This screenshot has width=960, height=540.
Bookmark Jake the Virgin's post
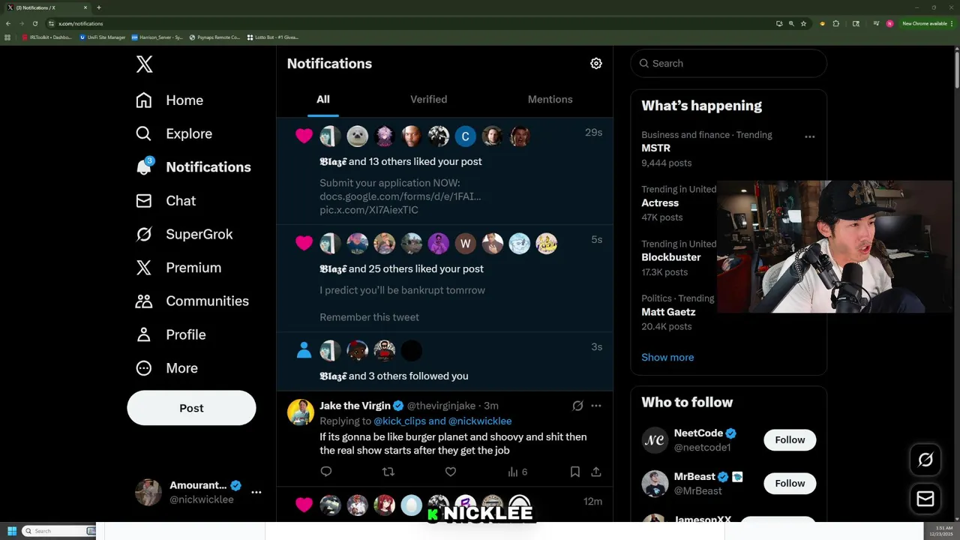click(574, 472)
